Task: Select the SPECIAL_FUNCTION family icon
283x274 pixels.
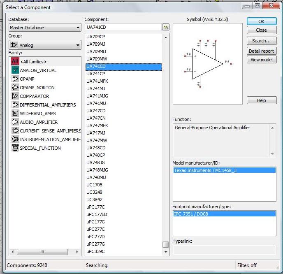Action: pos(15,148)
